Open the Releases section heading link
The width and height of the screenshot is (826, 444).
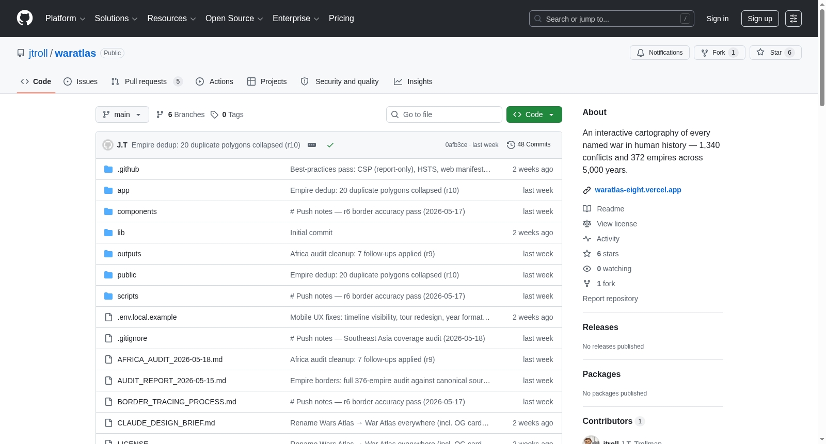tap(600, 327)
